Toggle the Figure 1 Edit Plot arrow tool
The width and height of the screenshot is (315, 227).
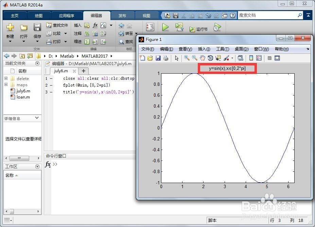[x=177, y=58]
